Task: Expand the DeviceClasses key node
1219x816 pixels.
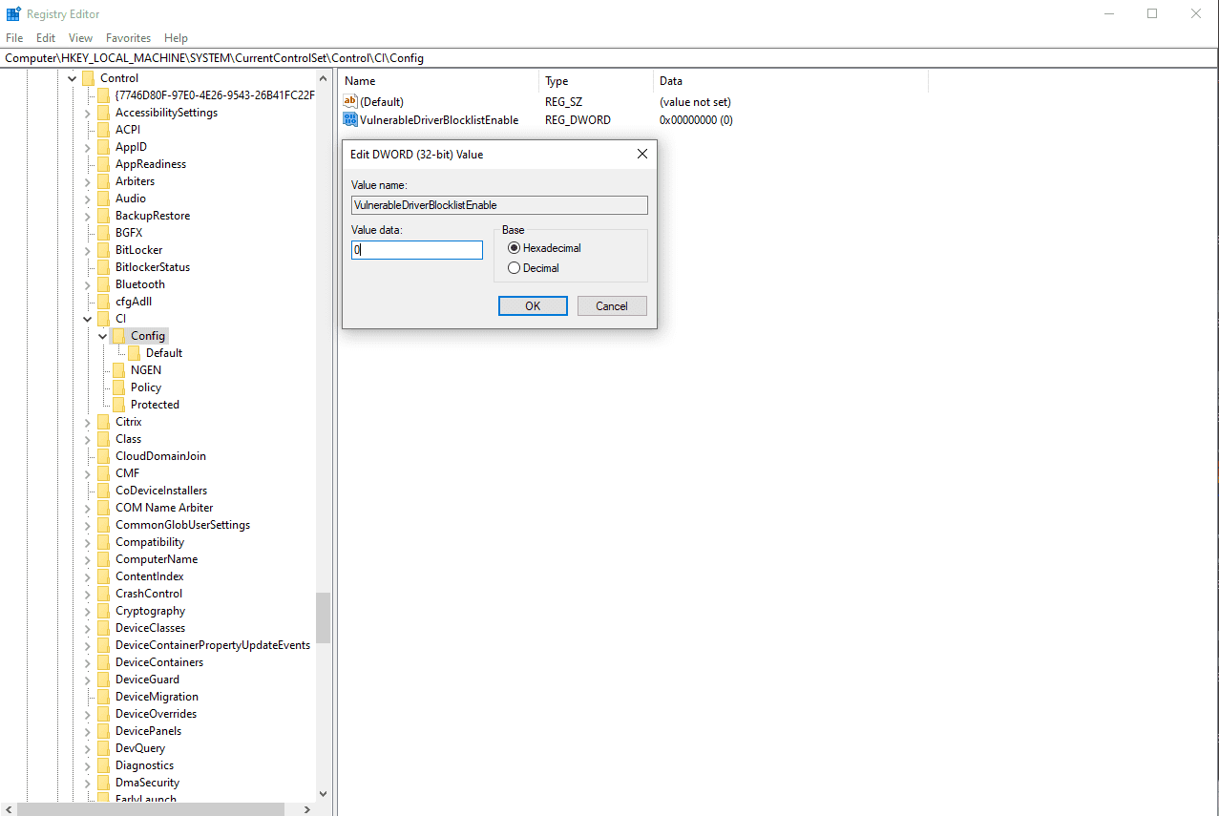Action: point(87,628)
